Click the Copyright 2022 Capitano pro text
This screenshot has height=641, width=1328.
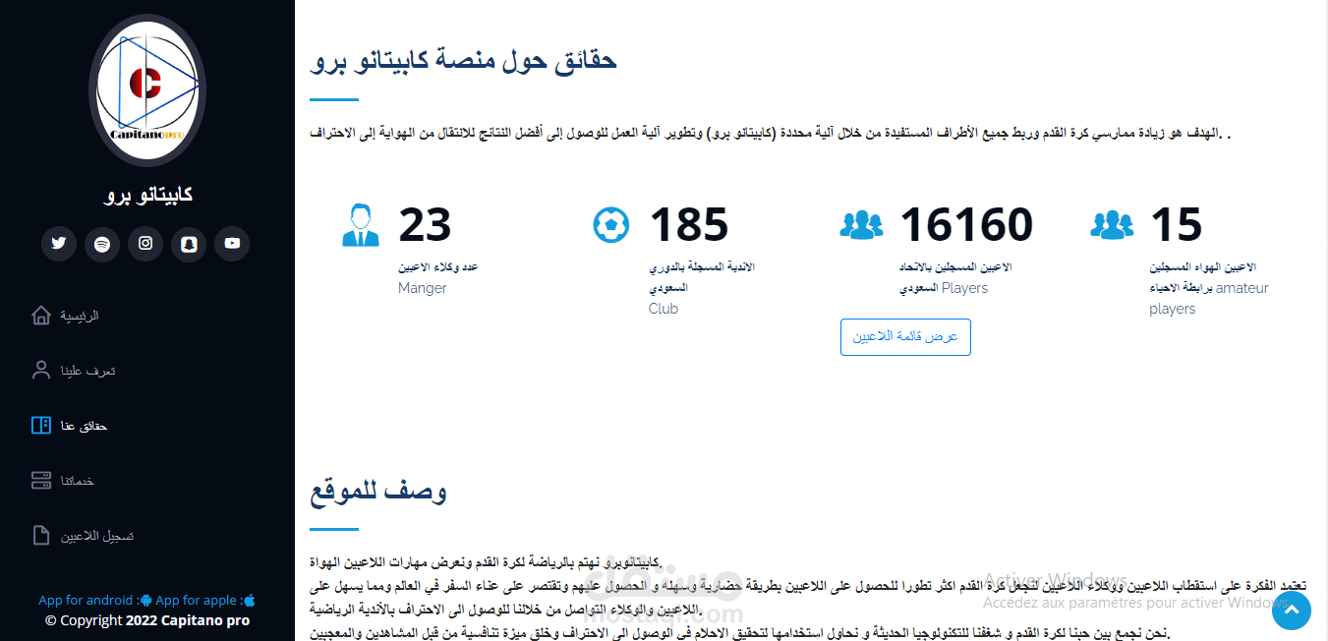(147, 620)
